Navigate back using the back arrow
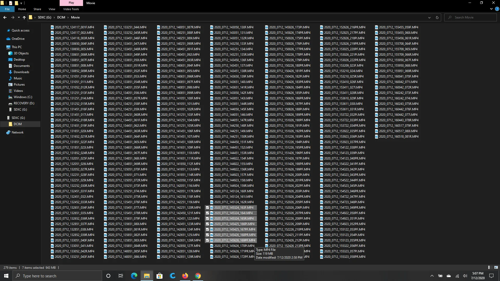500x281 pixels. pos(5,17)
